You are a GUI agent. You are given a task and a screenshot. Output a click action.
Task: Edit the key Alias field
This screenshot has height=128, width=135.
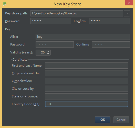point(83,37)
